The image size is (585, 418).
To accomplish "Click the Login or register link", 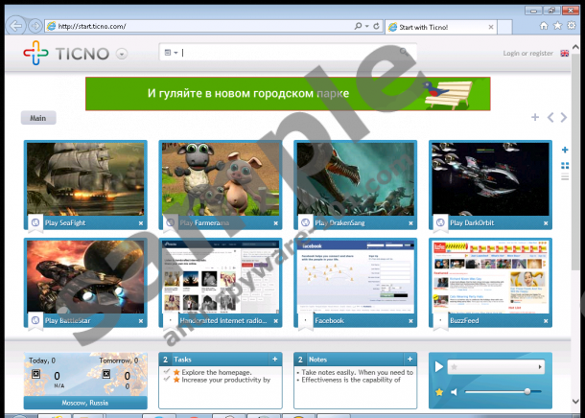I will tap(527, 54).
